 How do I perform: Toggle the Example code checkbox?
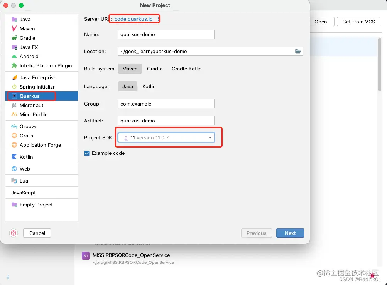click(x=87, y=153)
